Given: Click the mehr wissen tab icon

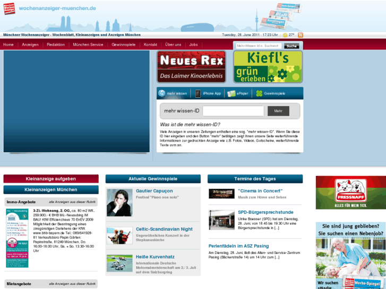Looking at the screenshot, I should [162, 93].
